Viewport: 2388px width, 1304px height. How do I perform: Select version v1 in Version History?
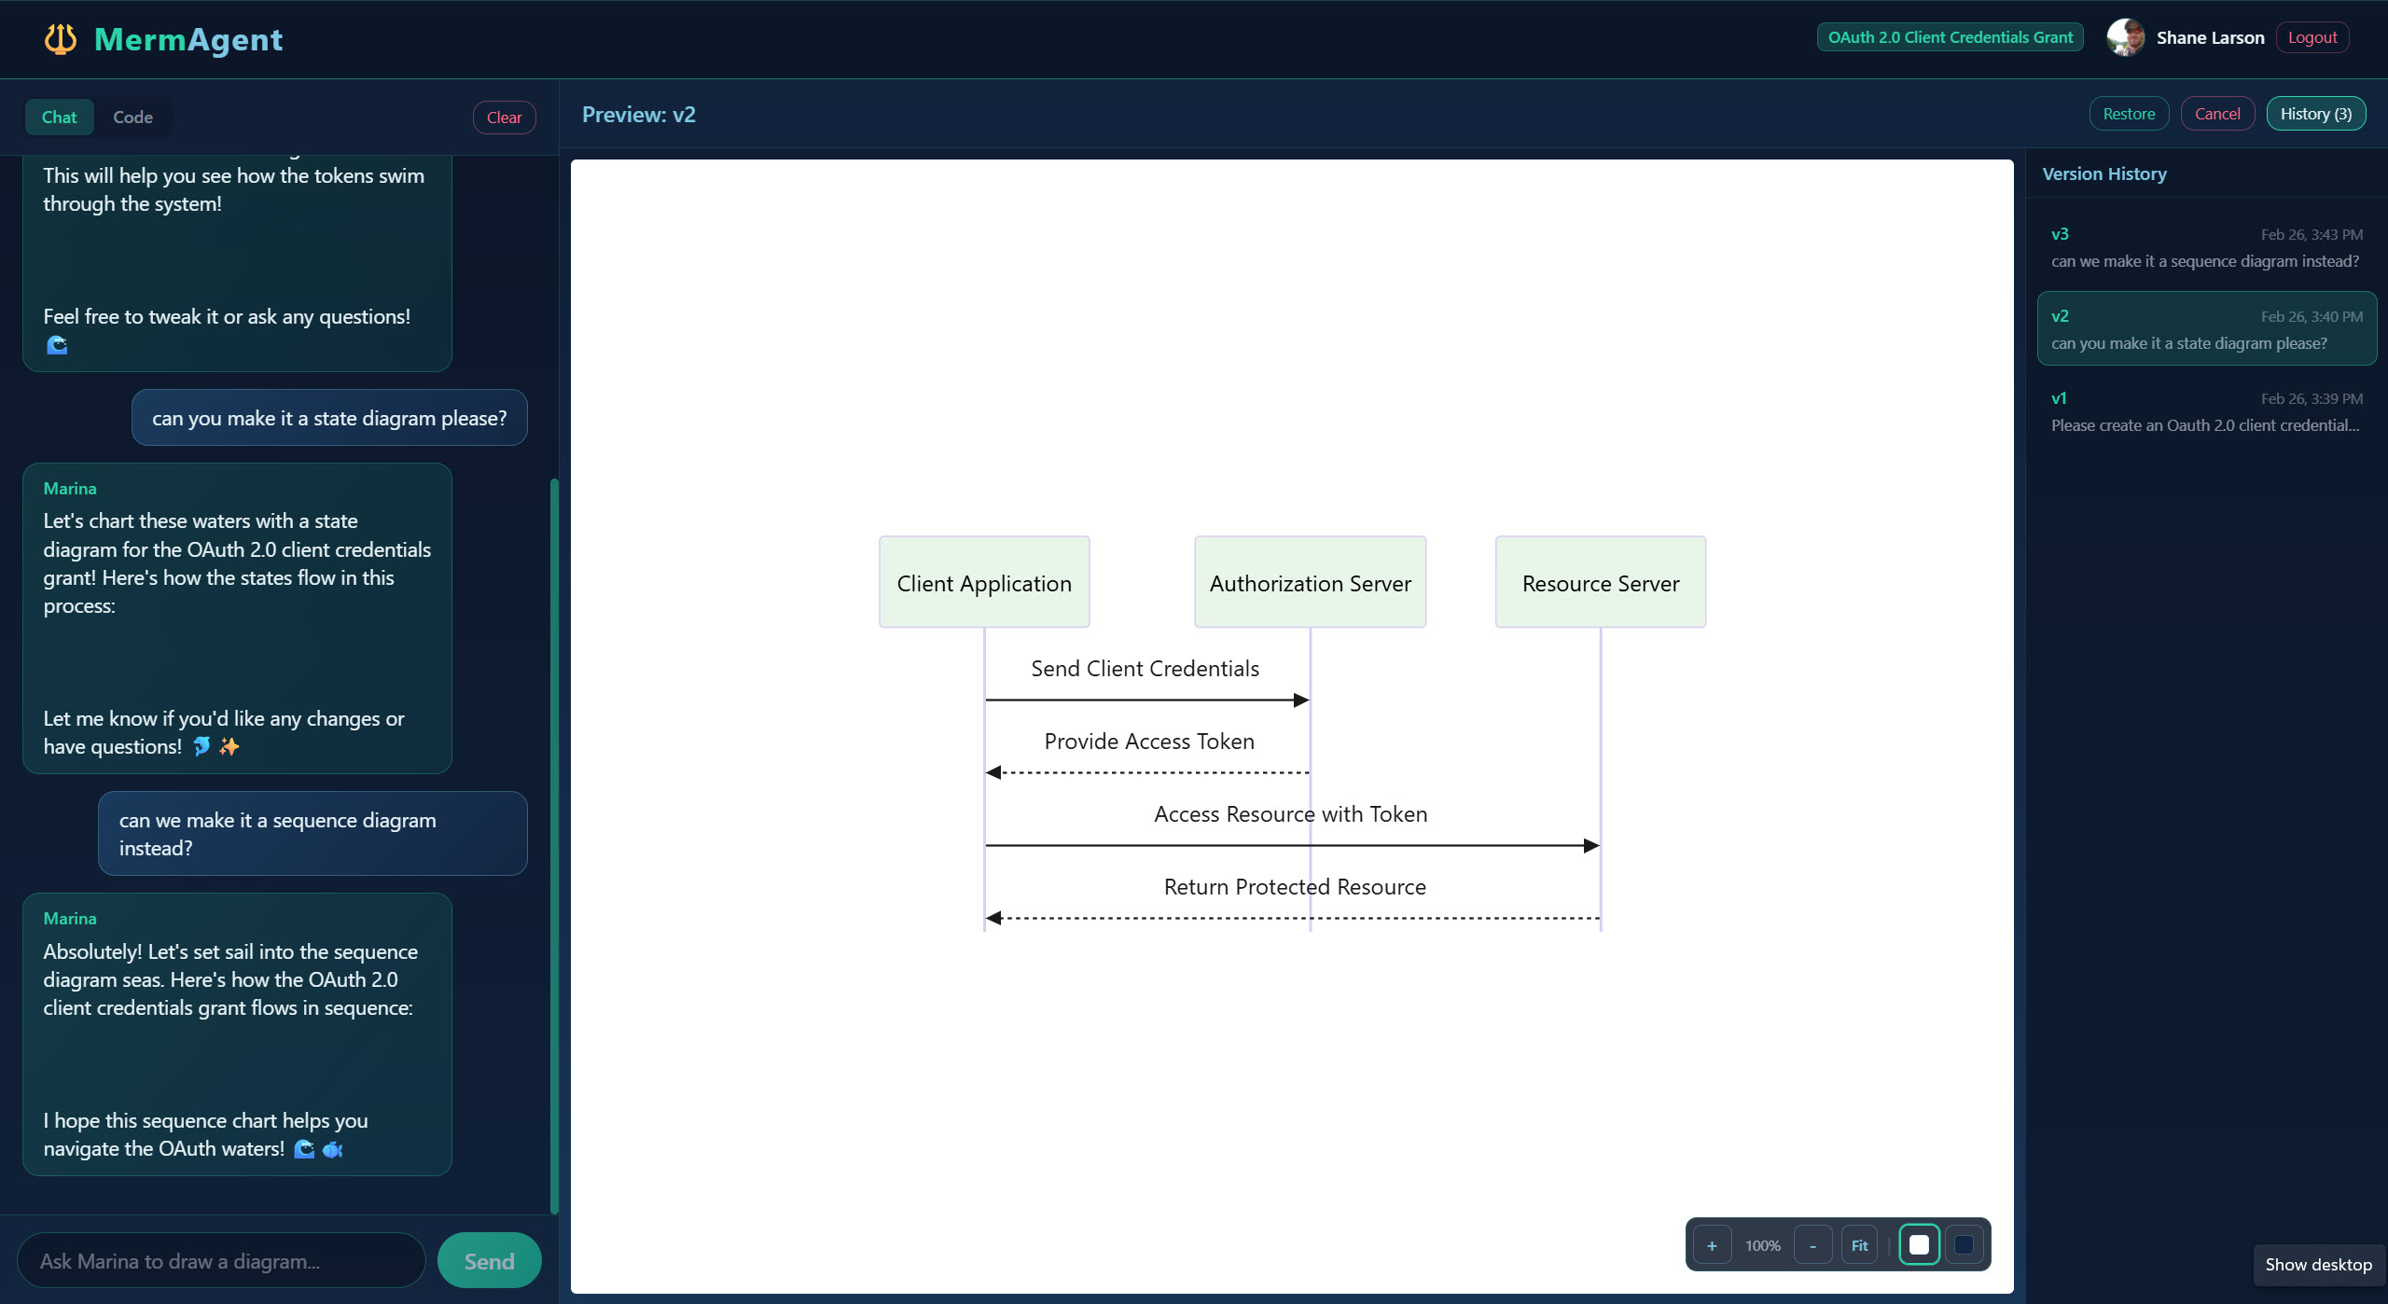(x=2207, y=410)
